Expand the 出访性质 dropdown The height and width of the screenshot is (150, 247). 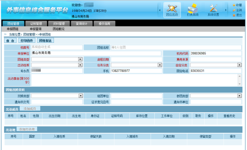[x=80, y=65]
